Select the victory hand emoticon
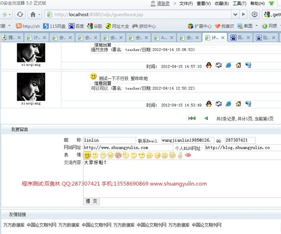Viewport: 281px width, 234px height. [180, 155]
